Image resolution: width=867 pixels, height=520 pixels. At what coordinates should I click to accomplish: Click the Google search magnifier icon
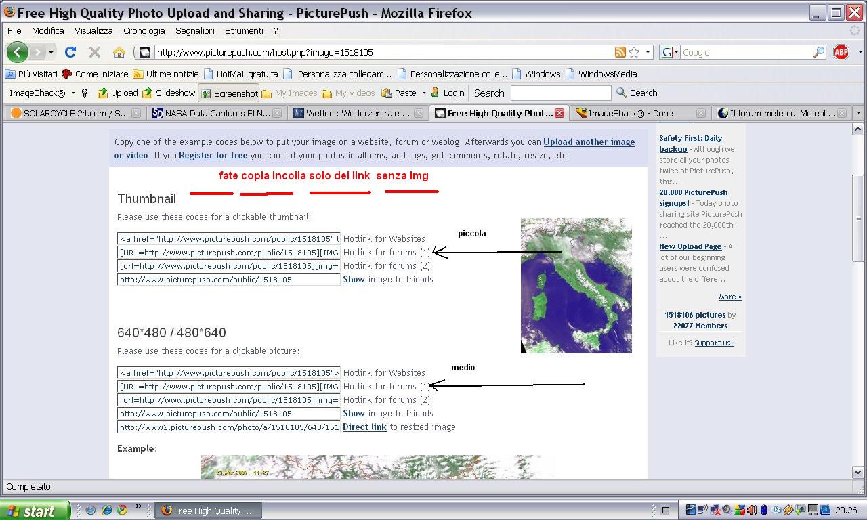[x=819, y=52]
